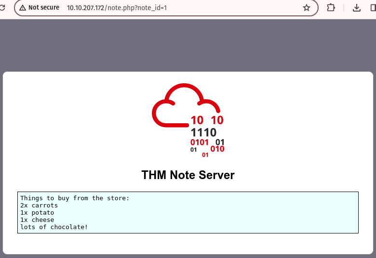Click the "lots of chocolate!" line
The height and width of the screenshot is (258, 376).
coord(54,227)
